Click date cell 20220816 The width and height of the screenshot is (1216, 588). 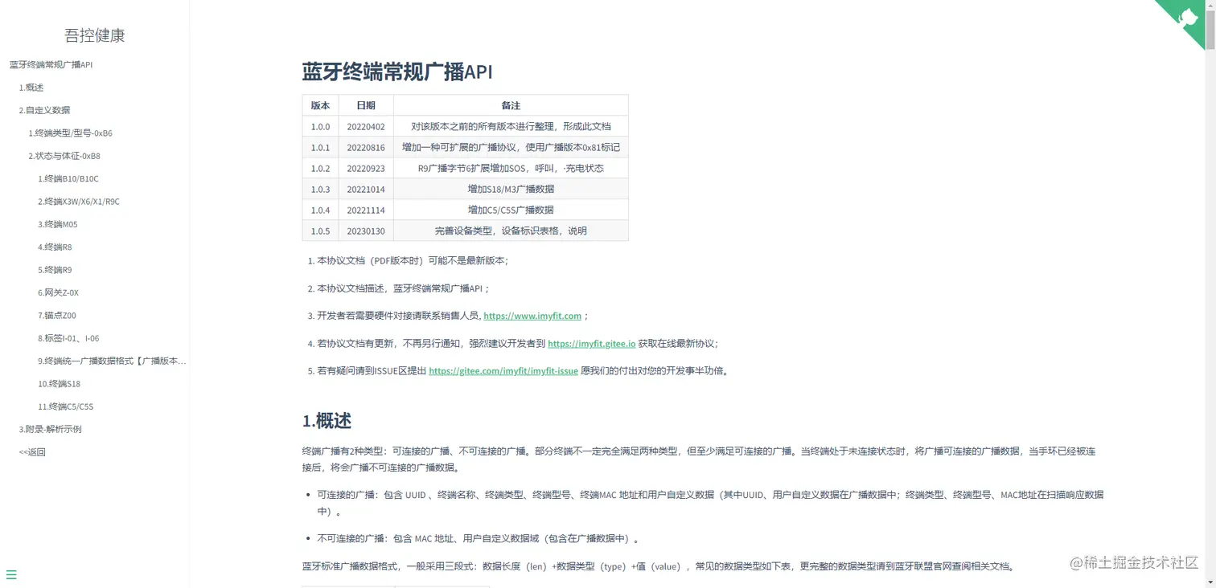click(366, 147)
